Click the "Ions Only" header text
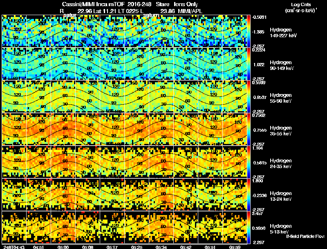Viewport: 327px width, 249px height. (186, 4)
